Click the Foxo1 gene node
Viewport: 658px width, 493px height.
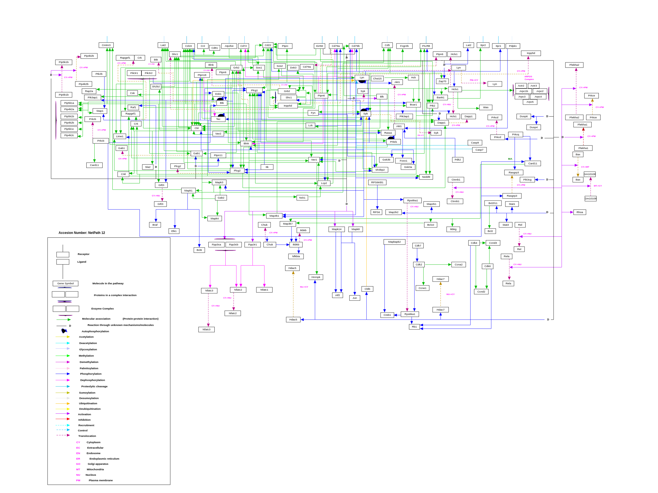coord(403,161)
